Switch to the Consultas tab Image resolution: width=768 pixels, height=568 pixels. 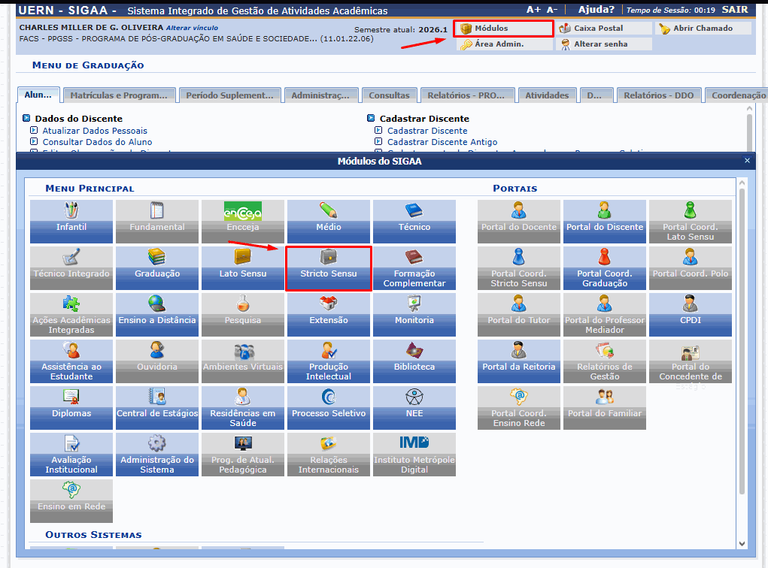click(389, 95)
